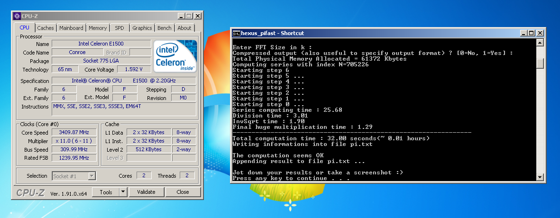Open the CPU-Z title bar app icon

click(x=17, y=16)
